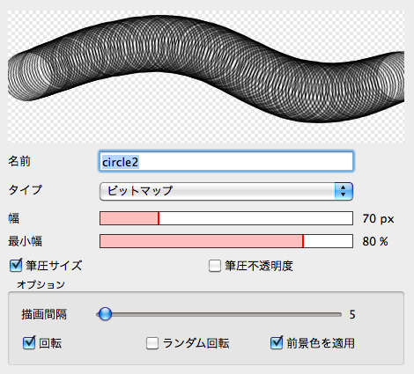Click the 80 % minimum width value
This screenshot has height=374, width=414.
click(x=375, y=242)
